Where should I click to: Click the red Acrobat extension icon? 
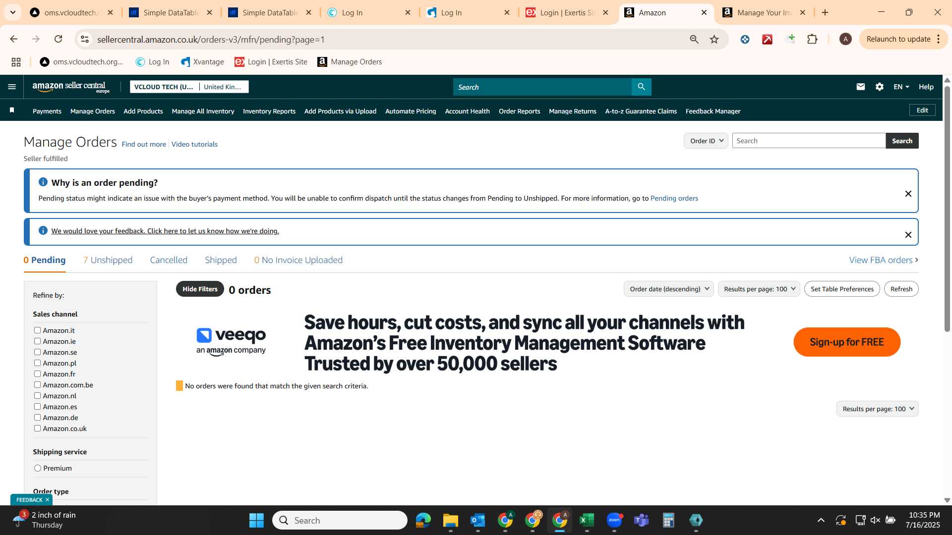[x=768, y=39]
